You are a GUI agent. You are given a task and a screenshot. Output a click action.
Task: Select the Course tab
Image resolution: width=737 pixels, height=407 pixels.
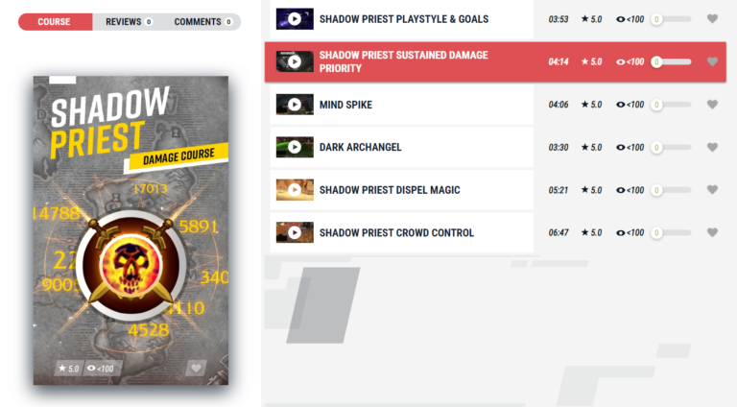coord(55,22)
